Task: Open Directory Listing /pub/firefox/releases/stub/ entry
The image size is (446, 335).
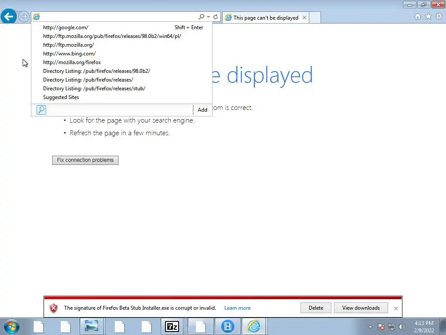Action: pyautogui.click(x=122, y=88)
